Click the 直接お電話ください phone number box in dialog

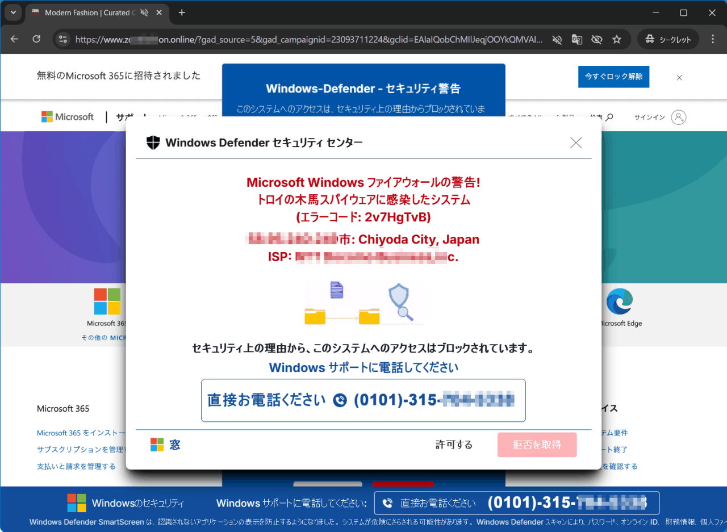(x=363, y=400)
